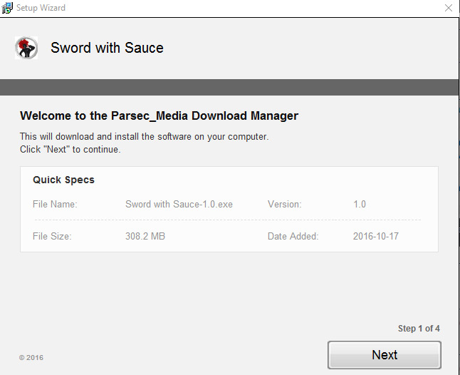Click the 308.2 MB file size value

(145, 236)
